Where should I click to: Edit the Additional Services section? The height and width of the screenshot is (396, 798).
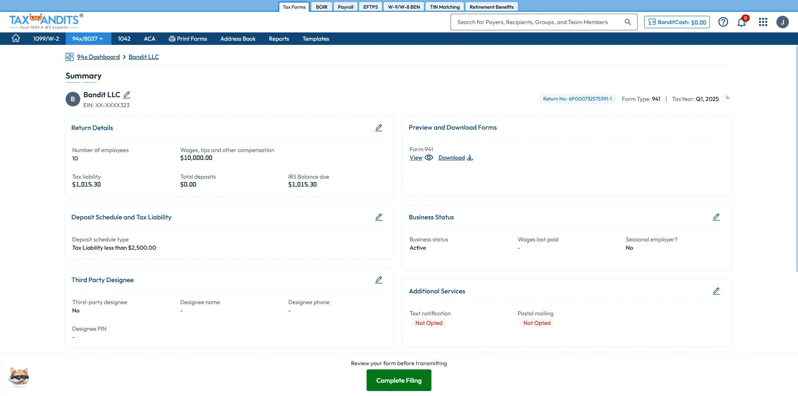pyautogui.click(x=716, y=291)
